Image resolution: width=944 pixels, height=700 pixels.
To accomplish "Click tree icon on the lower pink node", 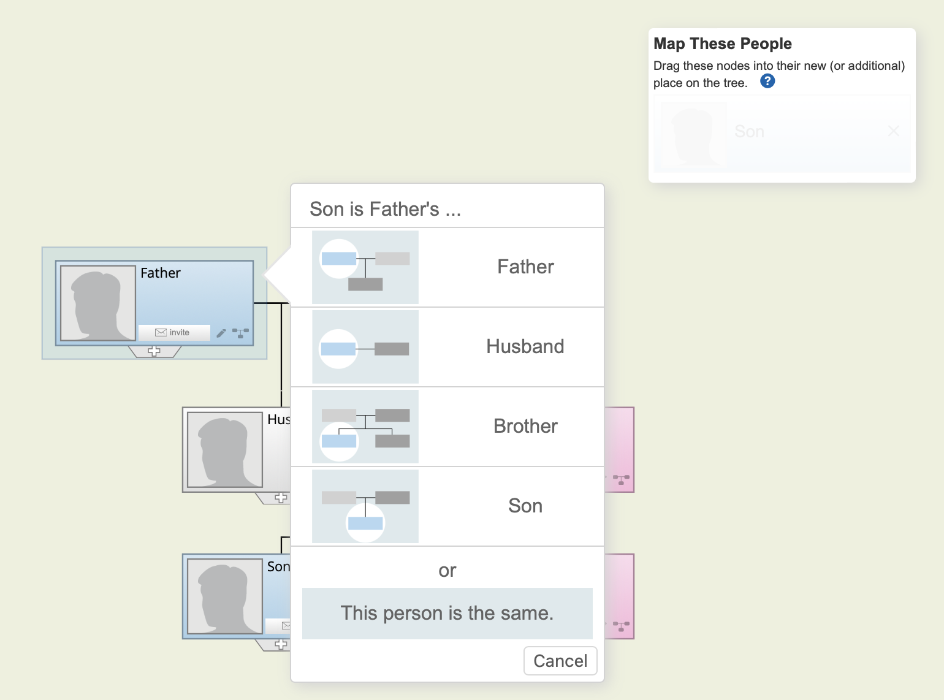I will pos(621,626).
